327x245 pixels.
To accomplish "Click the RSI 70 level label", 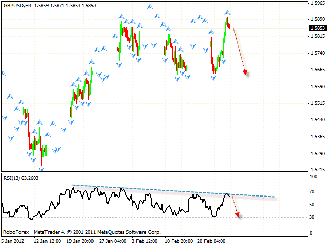I will coord(312,192).
